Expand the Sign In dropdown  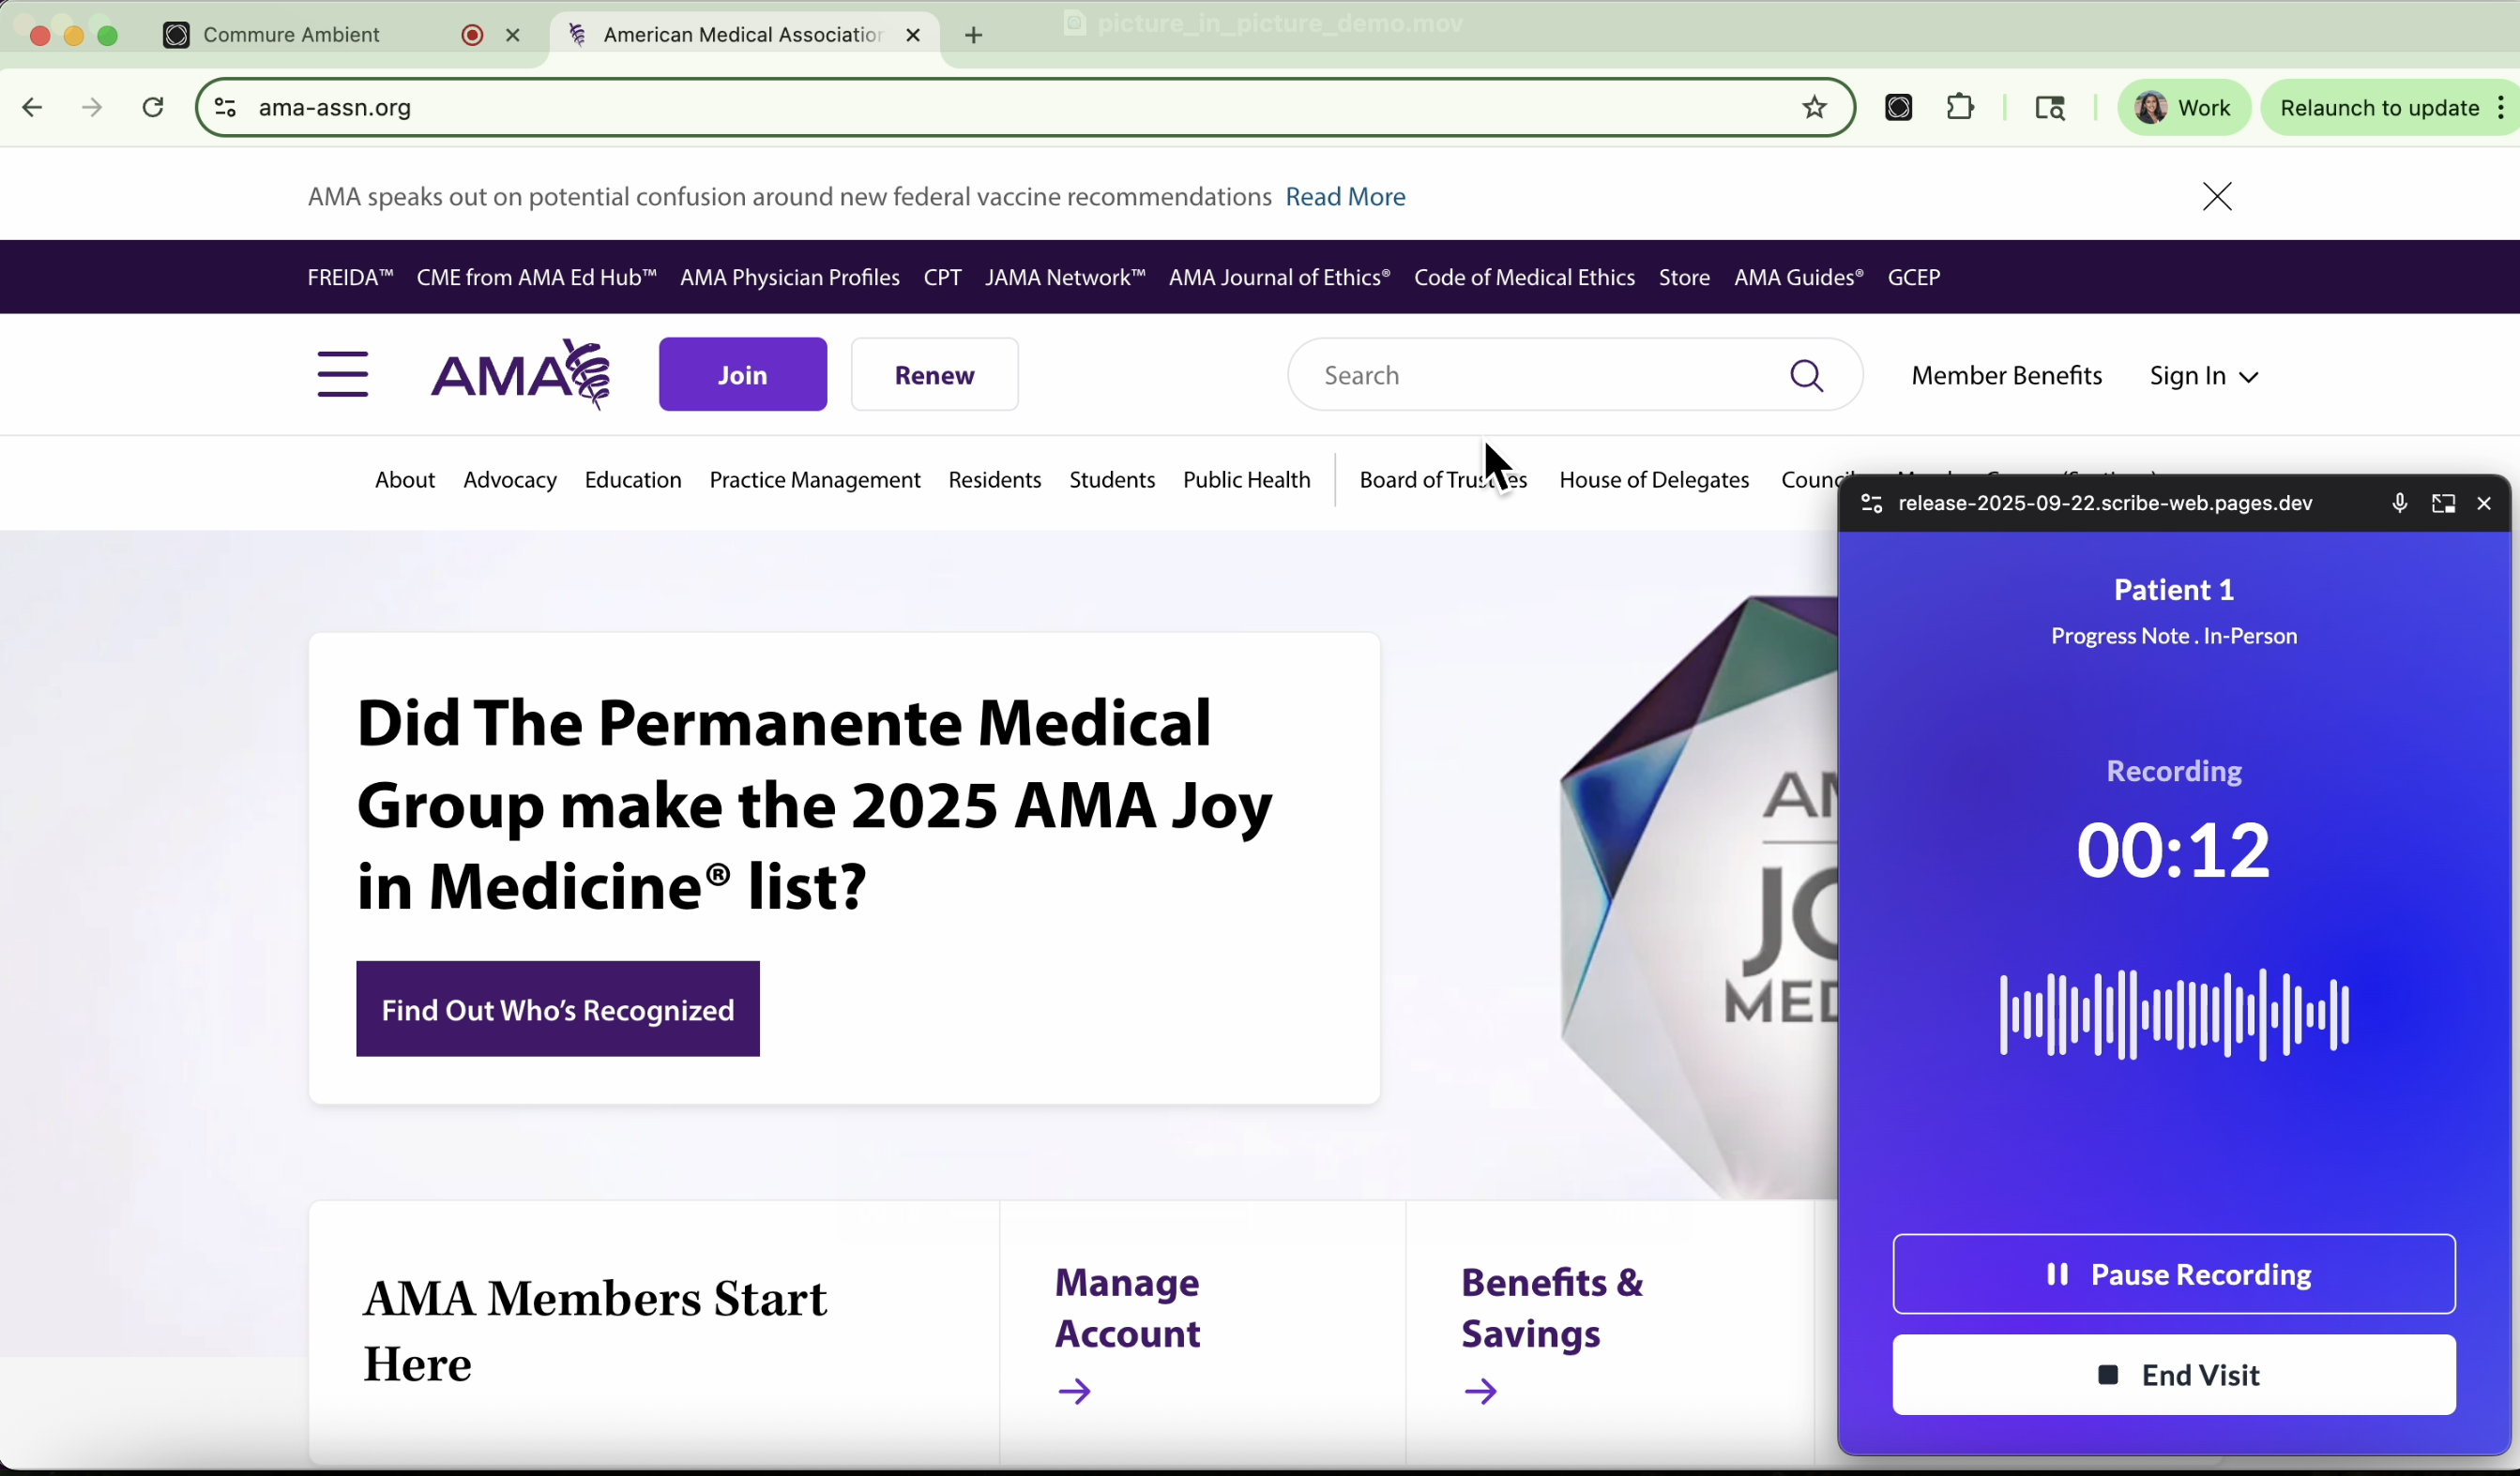point(2203,376)
